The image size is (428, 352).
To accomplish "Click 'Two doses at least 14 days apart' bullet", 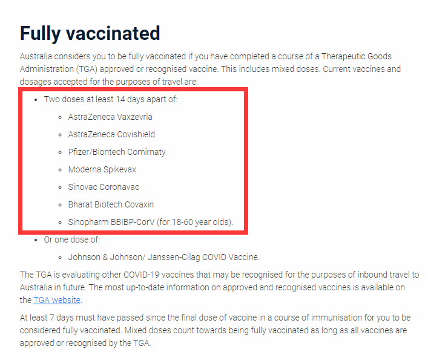I will (111, 99).
